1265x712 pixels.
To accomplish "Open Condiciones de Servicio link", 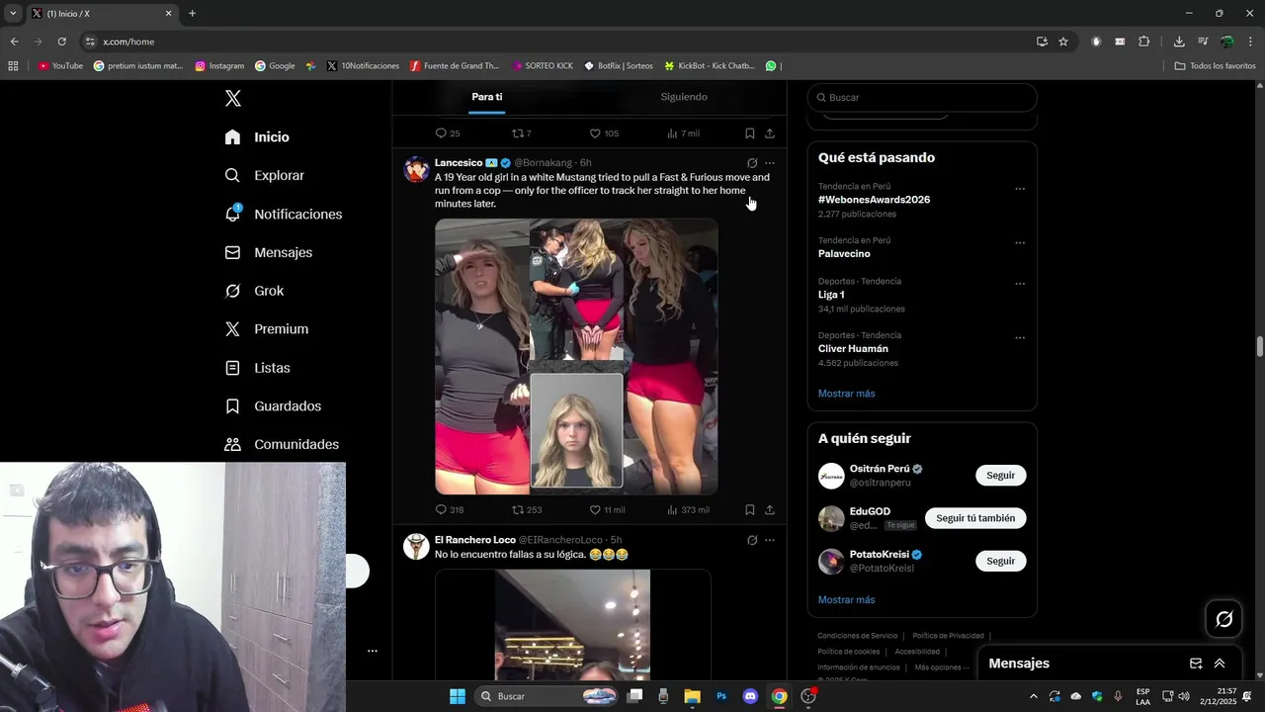I will [857, 636].
